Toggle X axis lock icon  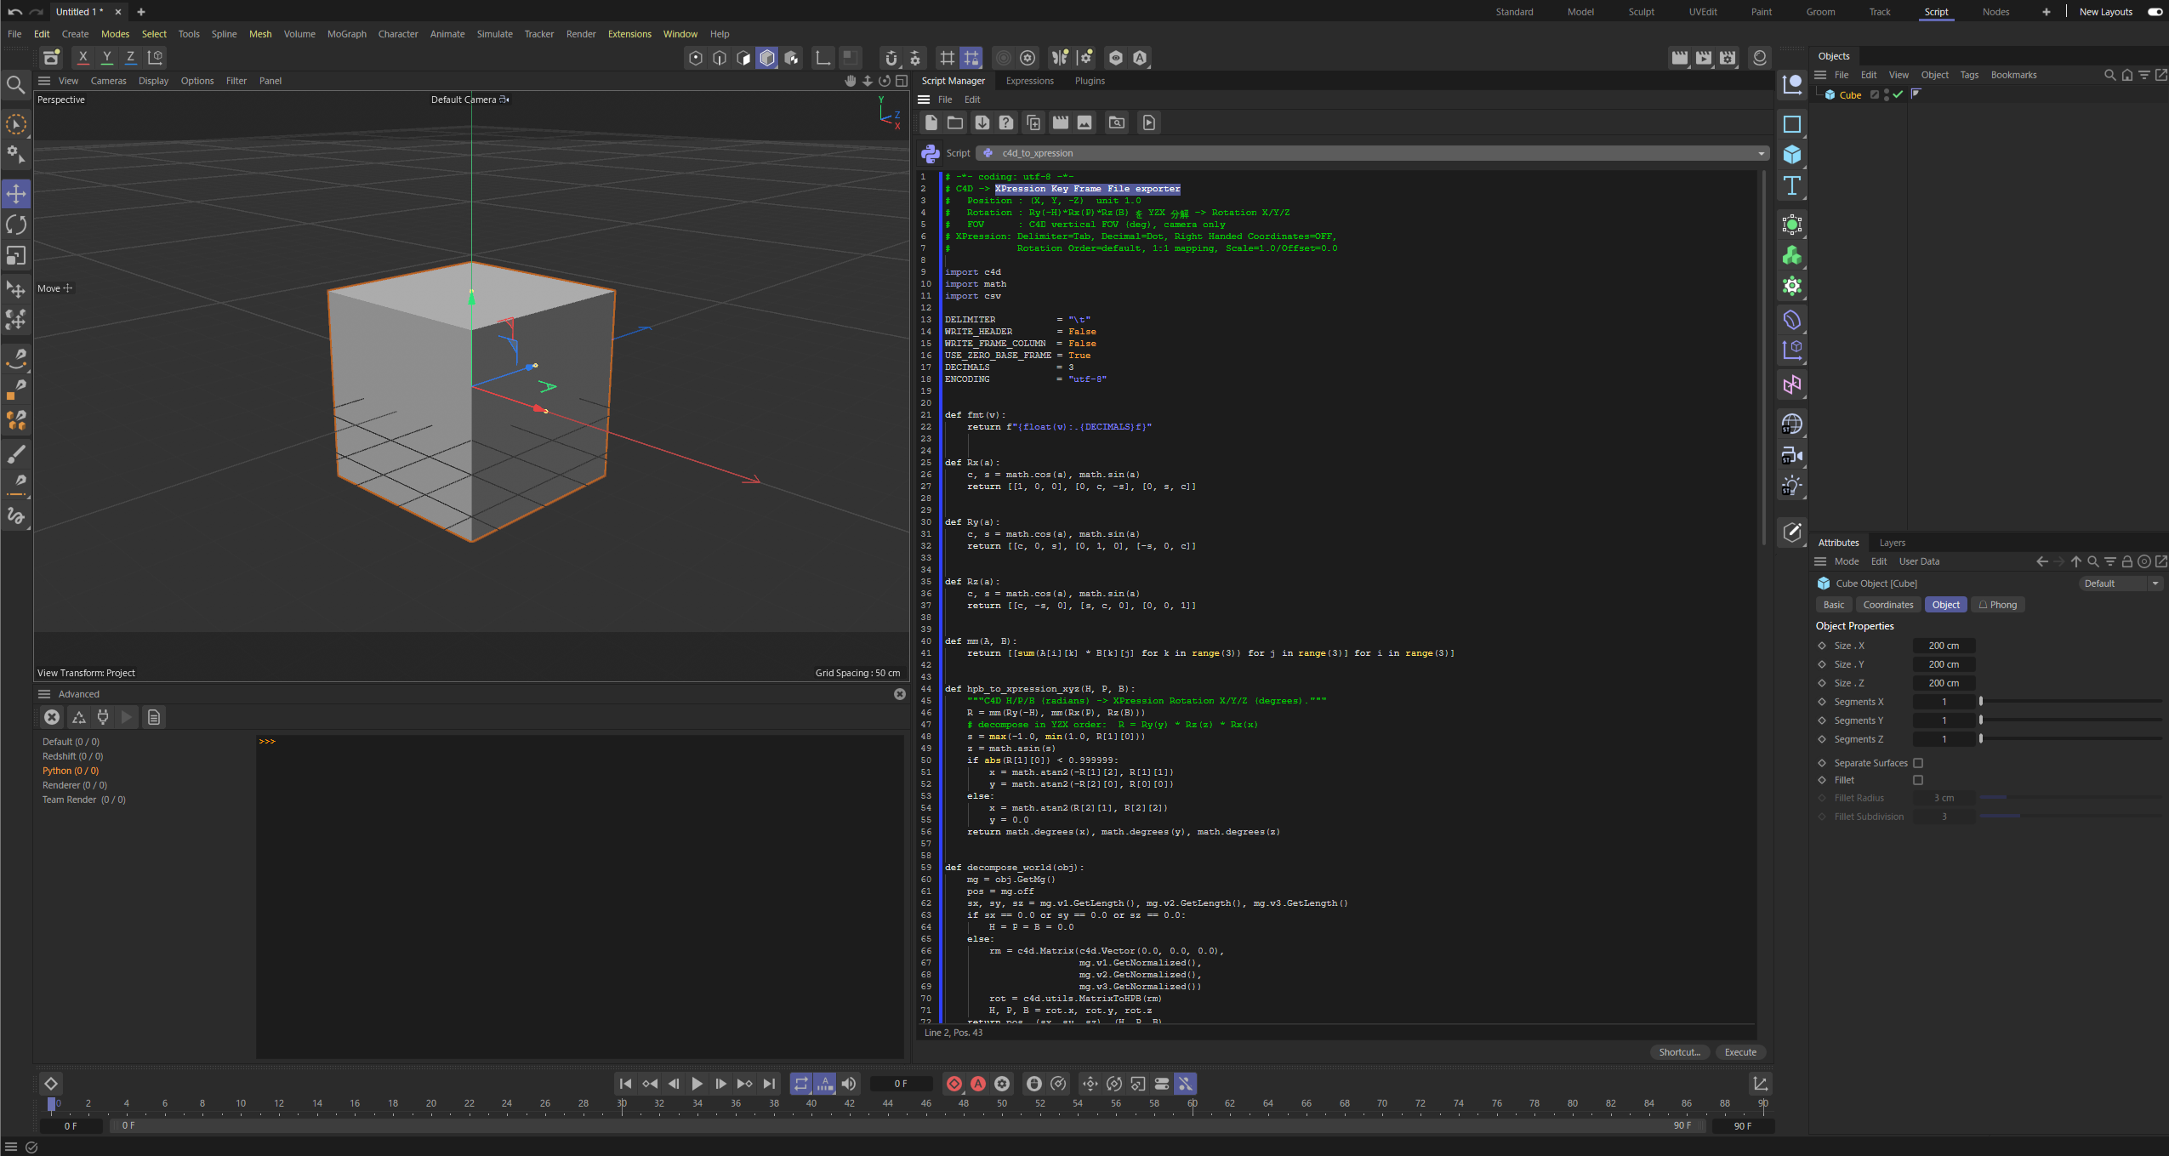pos(83,57)
